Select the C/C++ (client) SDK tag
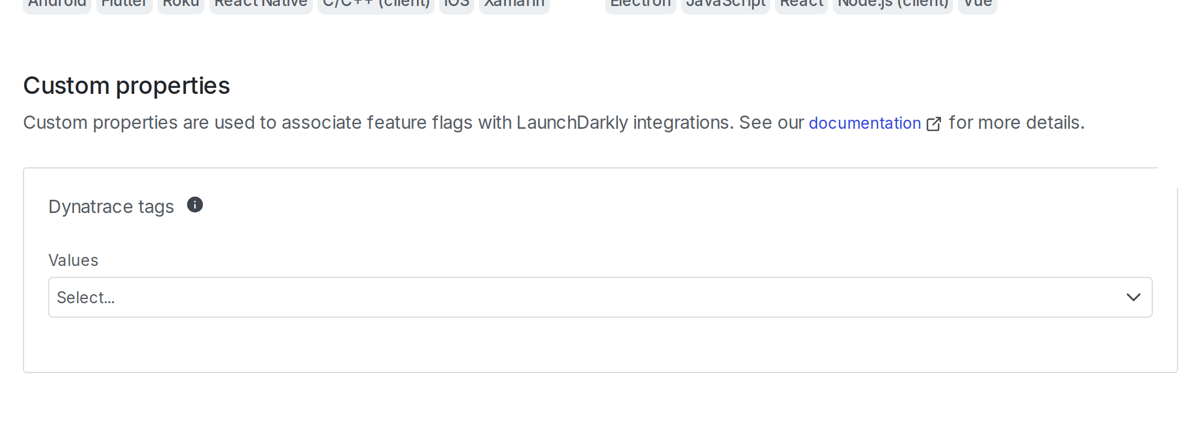This screenshot has width=1201, height=426. pyautogui.click(x=376, y=4)
